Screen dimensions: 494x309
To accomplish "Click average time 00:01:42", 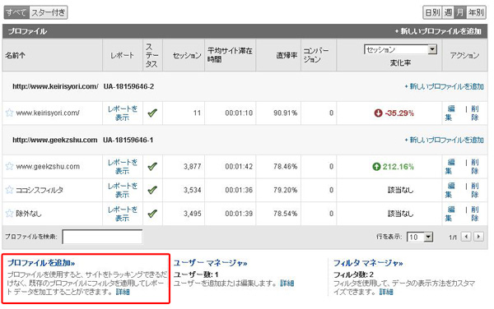I will [x=239, y=166].
